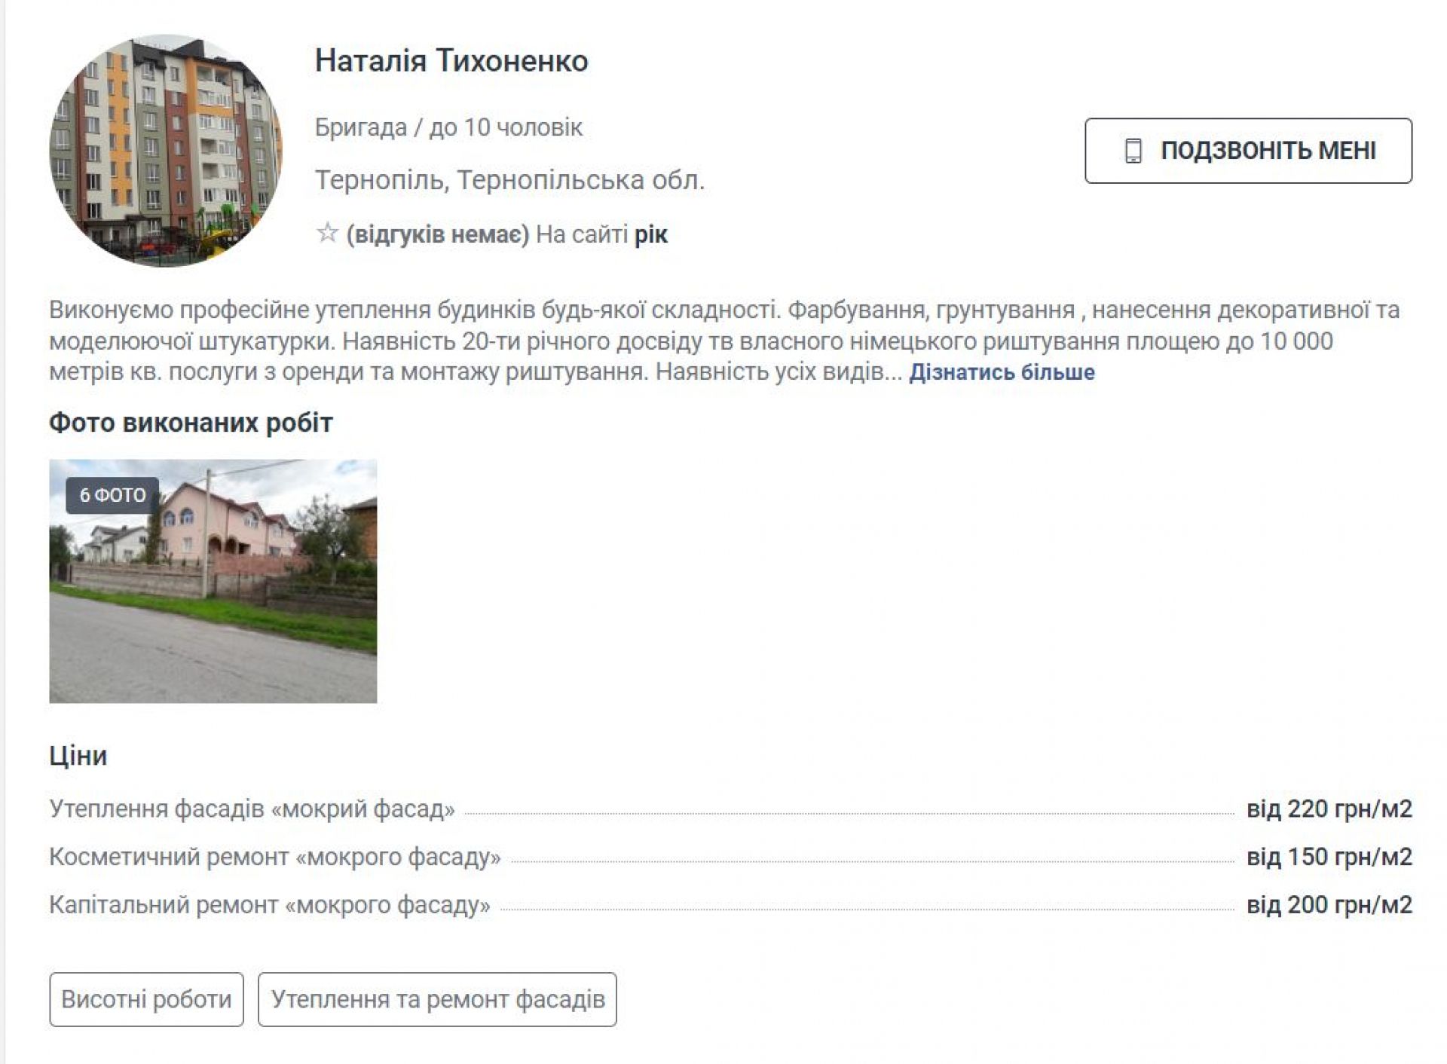Click the 6 ФОТО badge

point(112,495)
